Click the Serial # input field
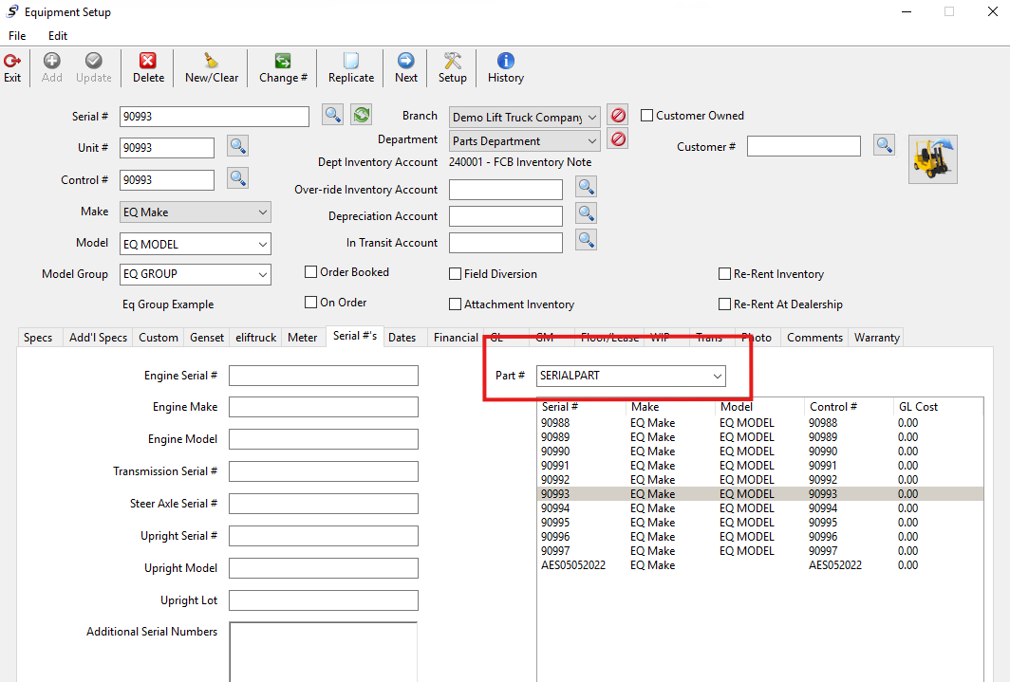Screen dimensions: 1010x682 (x=215, y=117)
